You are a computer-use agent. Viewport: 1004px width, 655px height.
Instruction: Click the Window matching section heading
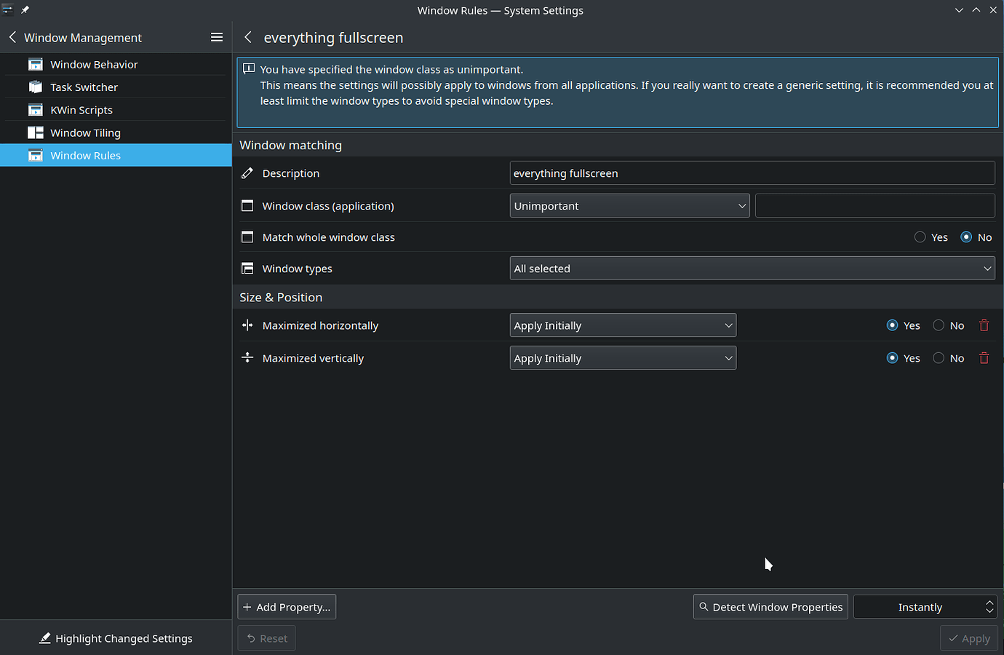pyautogui.click(x=290, y=145)
